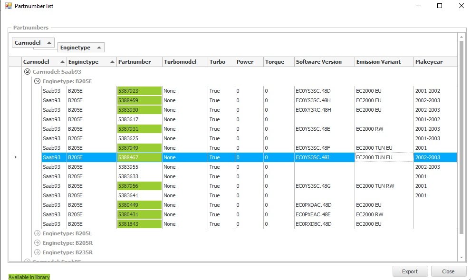
Task: Select partnumber 5387923 cell
Action: pos(139,91)
